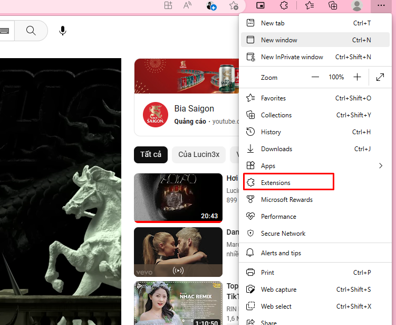
Task: Play the vevo live video thumbnail
Action: (x=178, y=252)
